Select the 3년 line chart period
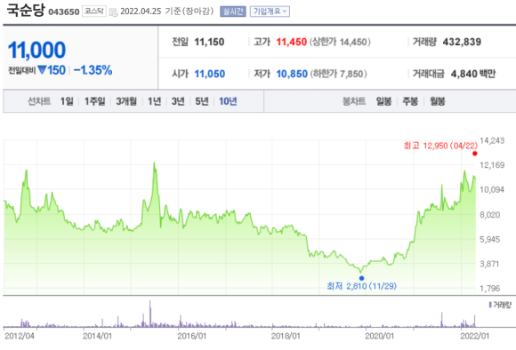This screenshot has width=516, height=350. point(178,101)
